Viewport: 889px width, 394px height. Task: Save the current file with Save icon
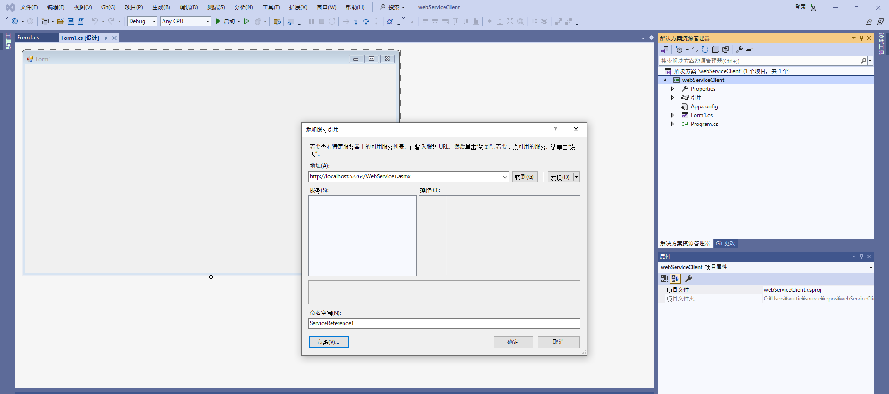point(71,21)
